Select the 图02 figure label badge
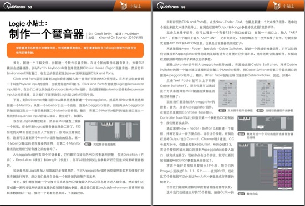305x206 pixels. [x=222, y=110]
